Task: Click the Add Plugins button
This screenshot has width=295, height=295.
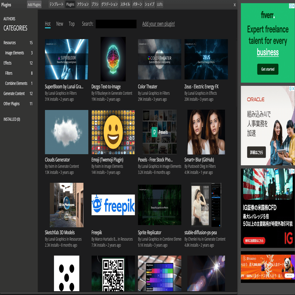Action: (34, 5)
